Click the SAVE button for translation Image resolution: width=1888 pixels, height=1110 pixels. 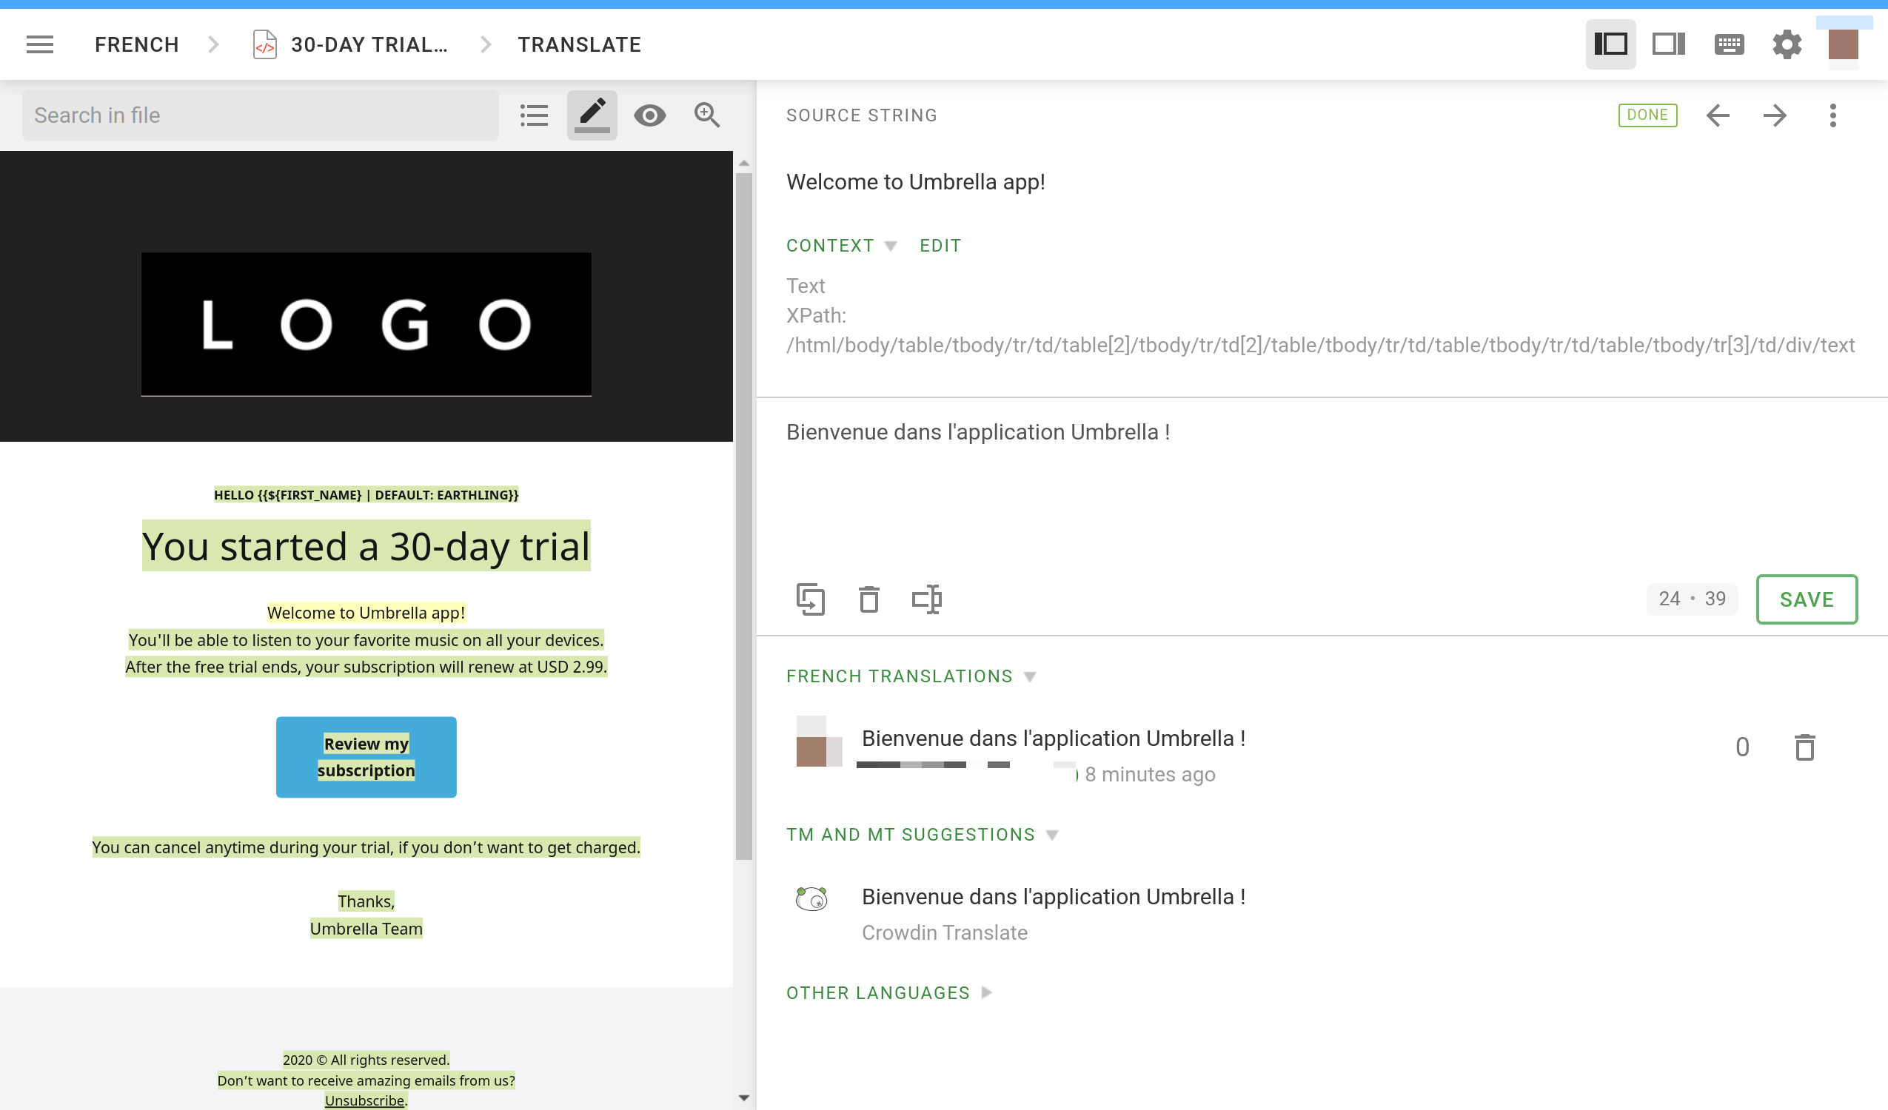click(x=1806, y=599)
